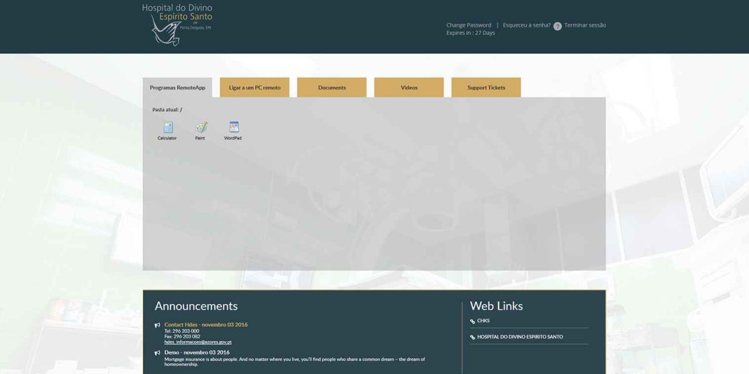Click the root folder in Pasta atual breadcrumb

tap(180, 110)
